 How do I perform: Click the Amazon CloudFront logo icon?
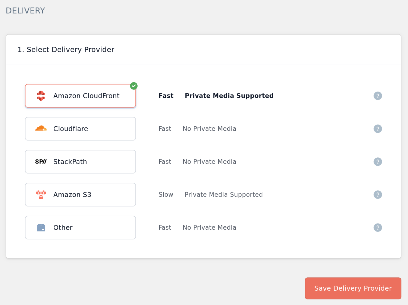pos(41,96)
